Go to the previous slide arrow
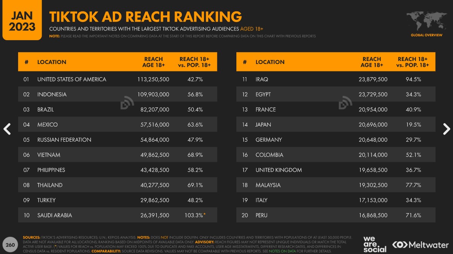 [x=7, y=129]
